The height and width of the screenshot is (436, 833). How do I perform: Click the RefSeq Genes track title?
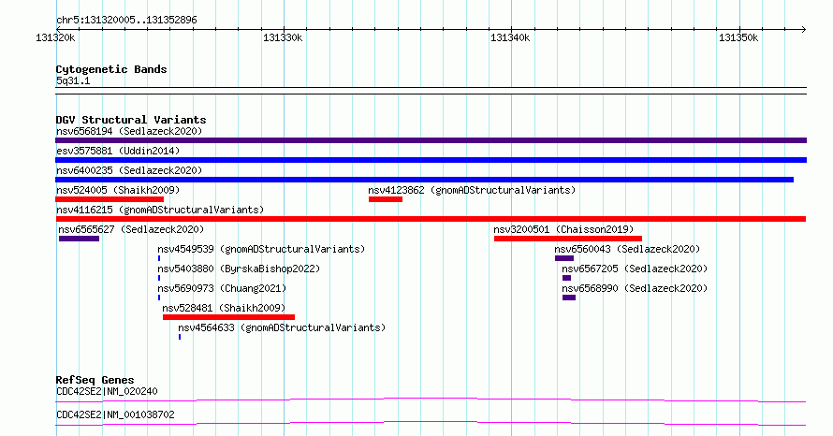pyautogui.click(x=95, y=380)
